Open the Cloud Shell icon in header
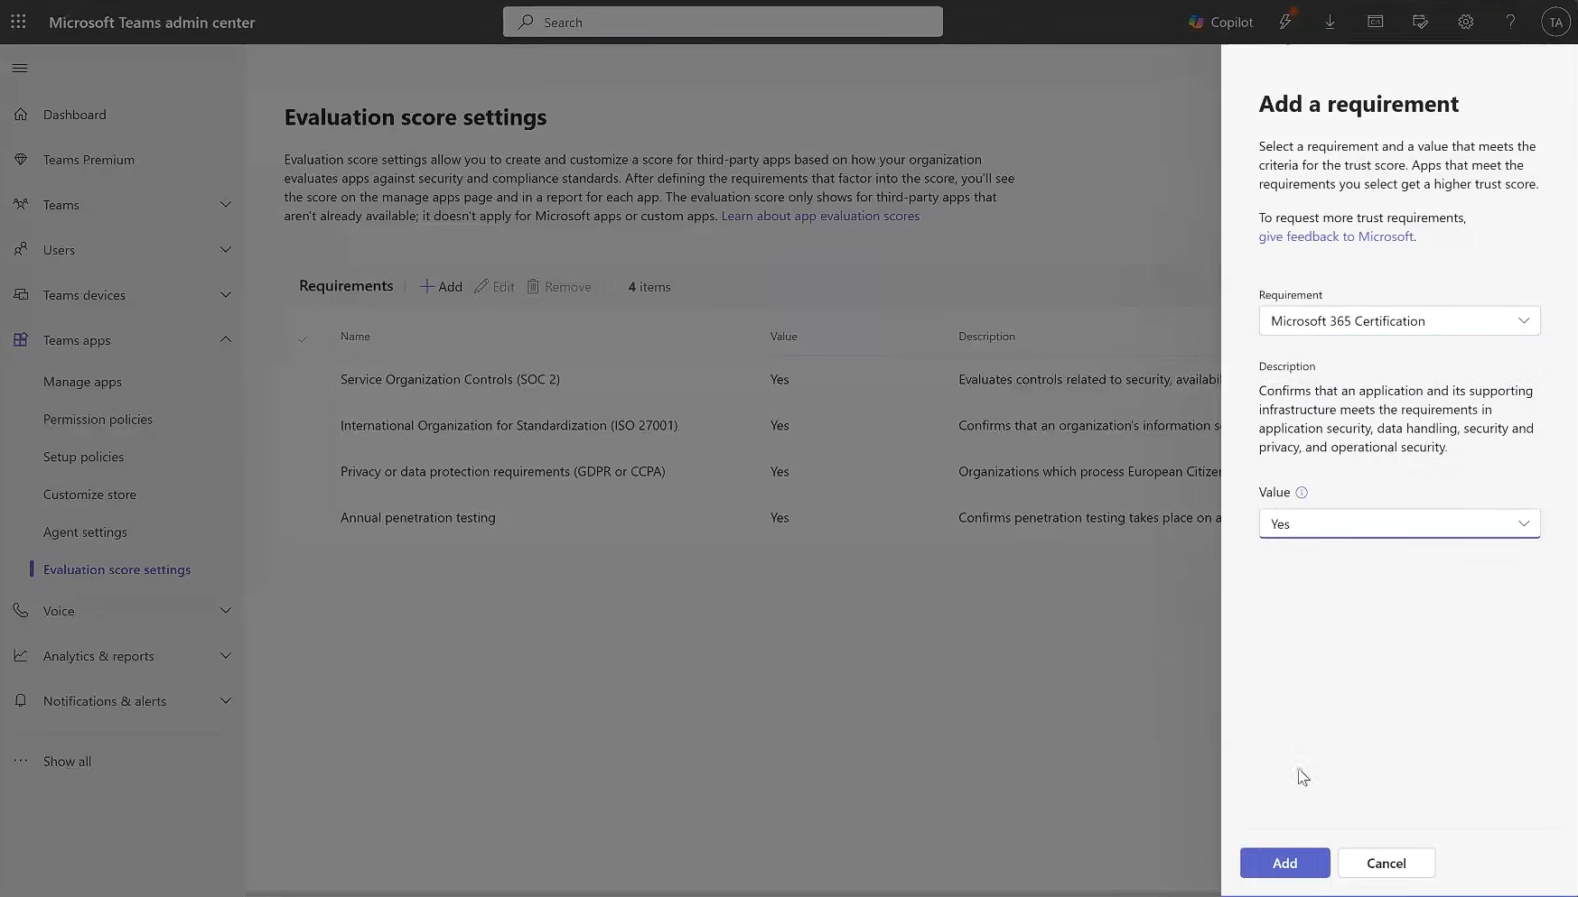This screenshot has height=897, width=1578. pyautogui.click(x=1375, y=22)
